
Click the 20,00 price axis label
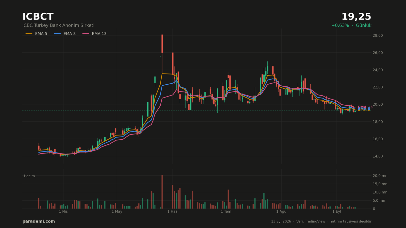click(378, 104)
